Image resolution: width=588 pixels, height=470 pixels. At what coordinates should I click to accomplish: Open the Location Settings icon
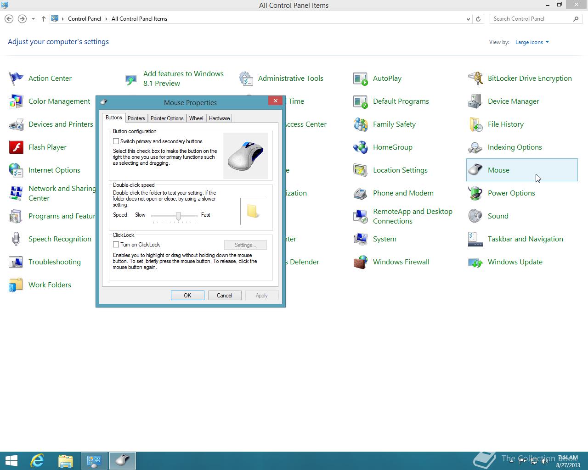click(361, 170)
